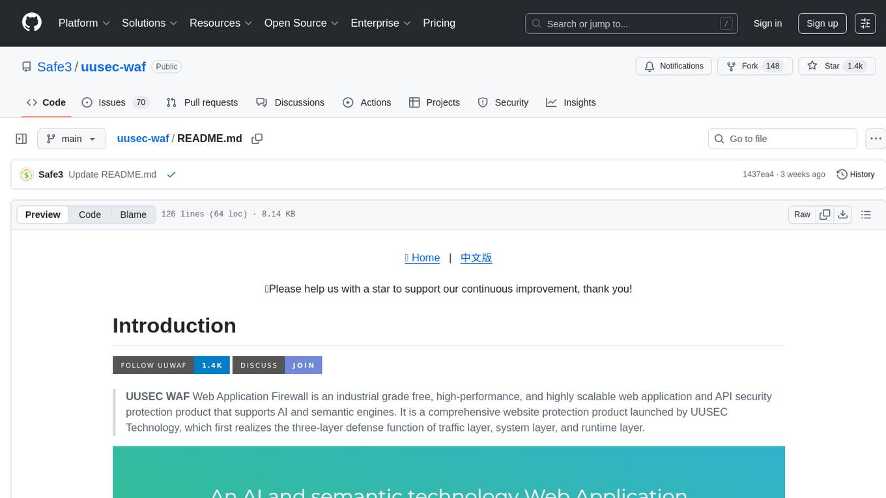Click the Discuss Join badge
The width and height of the screenshot is (886, 498).
click(278, 365)
